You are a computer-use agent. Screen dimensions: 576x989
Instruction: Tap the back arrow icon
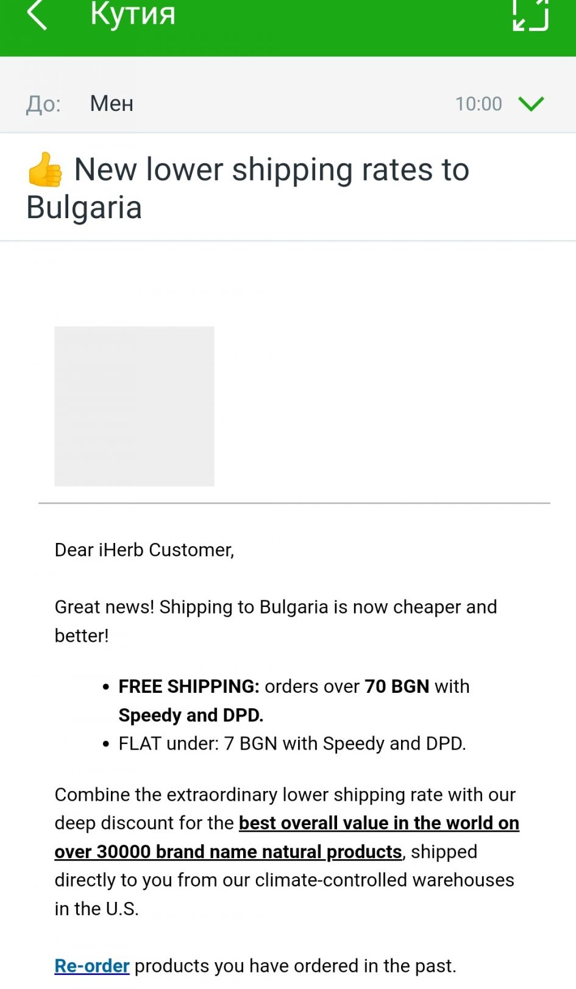(x=37, y=14)
